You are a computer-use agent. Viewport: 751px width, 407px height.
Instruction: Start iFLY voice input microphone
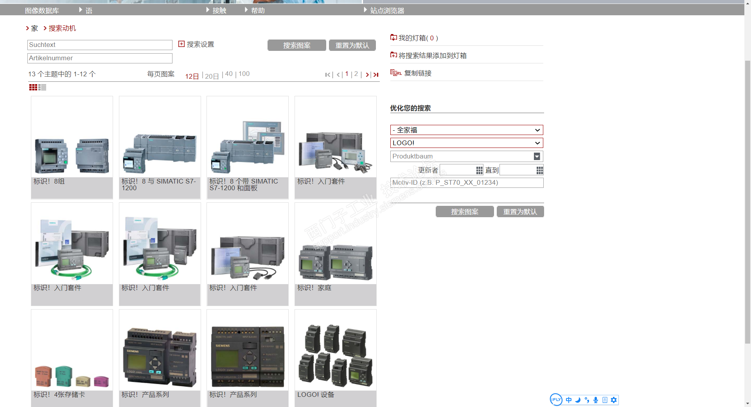[x=596, y=400]
